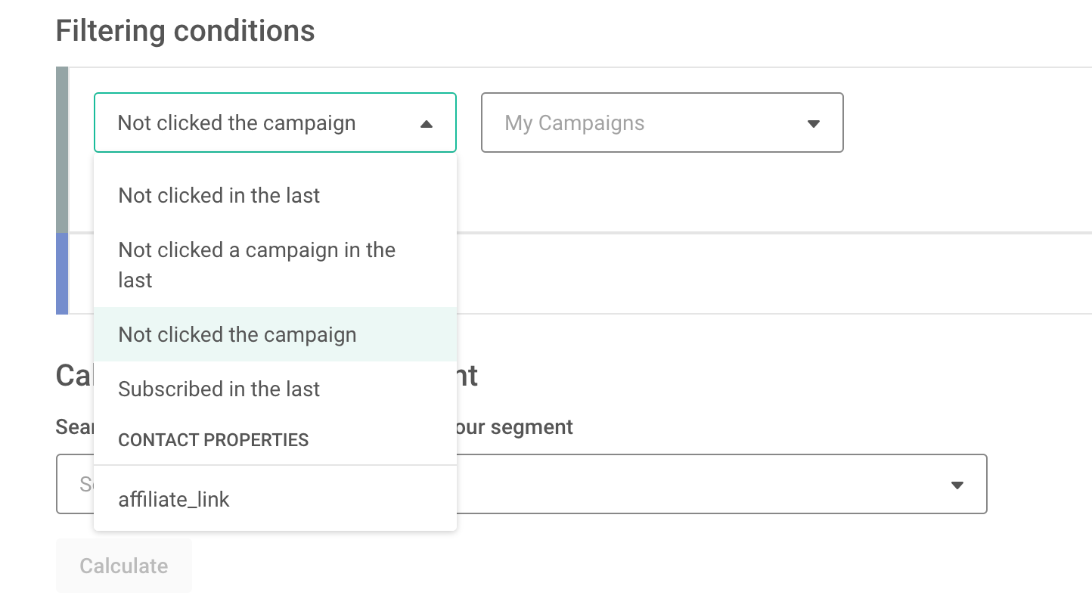
Task: Expand the segment search using its down-arrow caret
Action: [x=957, y=485]
